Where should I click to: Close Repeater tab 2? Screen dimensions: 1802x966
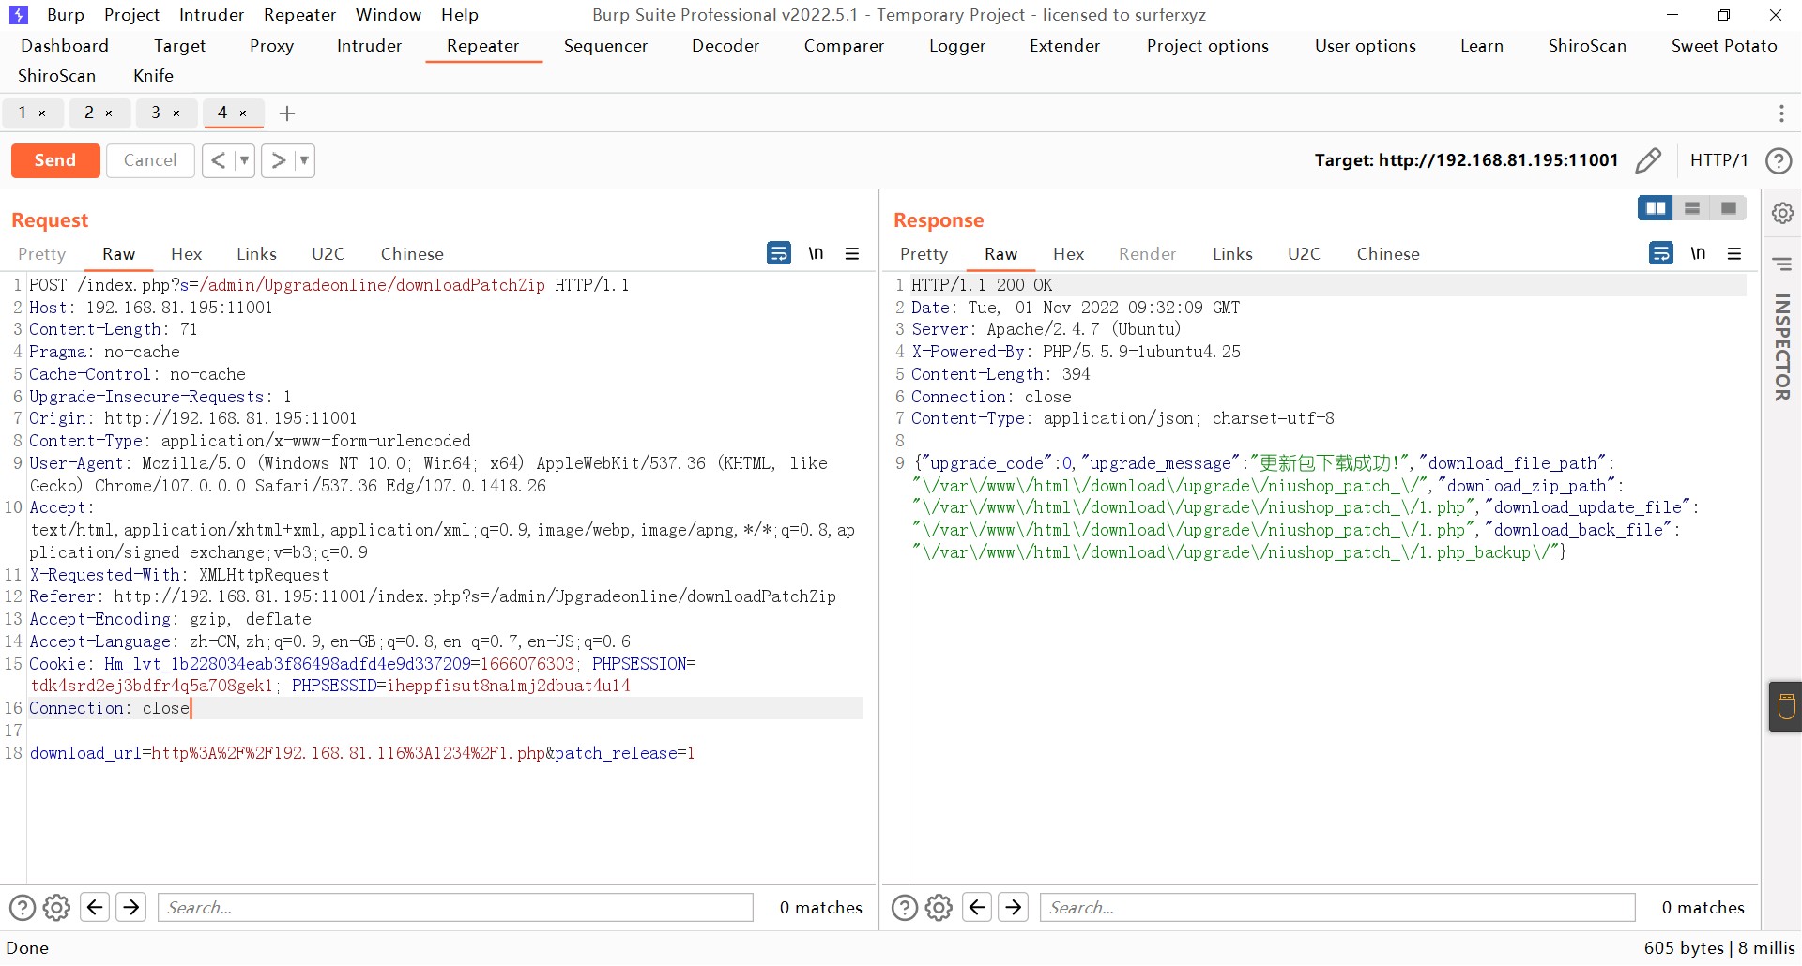click(x=109, y=113)
